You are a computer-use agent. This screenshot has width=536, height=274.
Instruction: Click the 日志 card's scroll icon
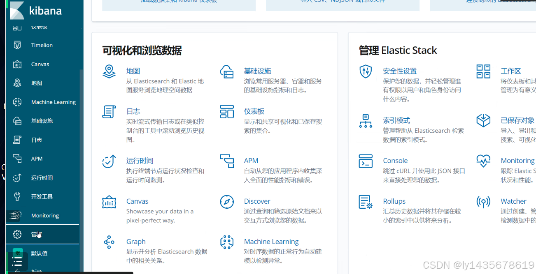pyautogui.click(x=109, y=112)
